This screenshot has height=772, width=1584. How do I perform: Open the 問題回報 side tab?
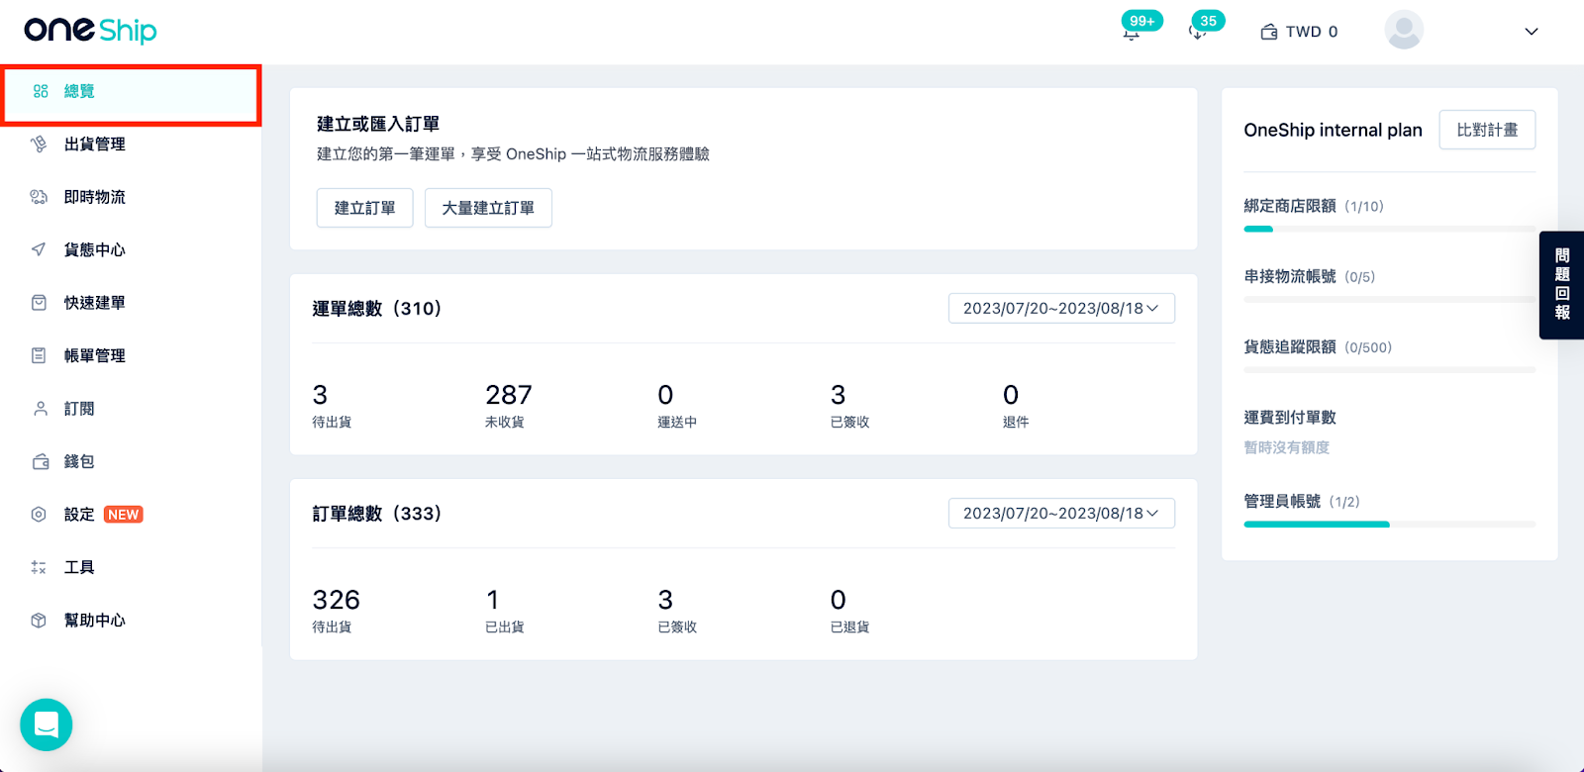pyautogui.click(x=1562, y=285)
